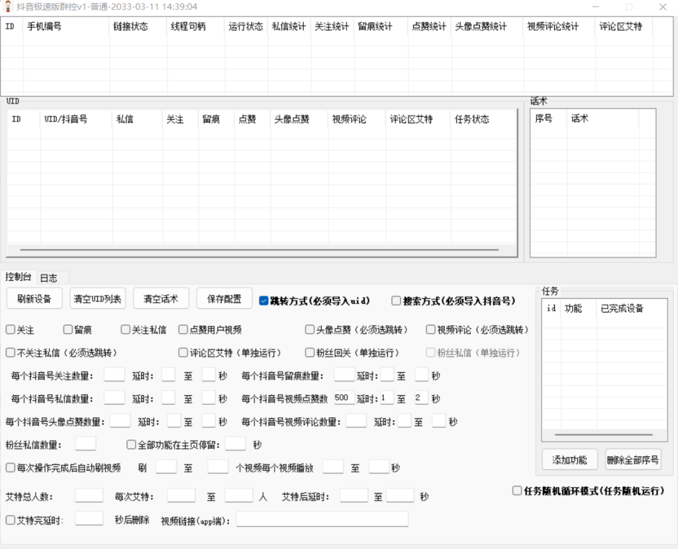Screen dimensions: 678x549
Task: Click the 刷新设备 button
Action: [x=34, y=299]
